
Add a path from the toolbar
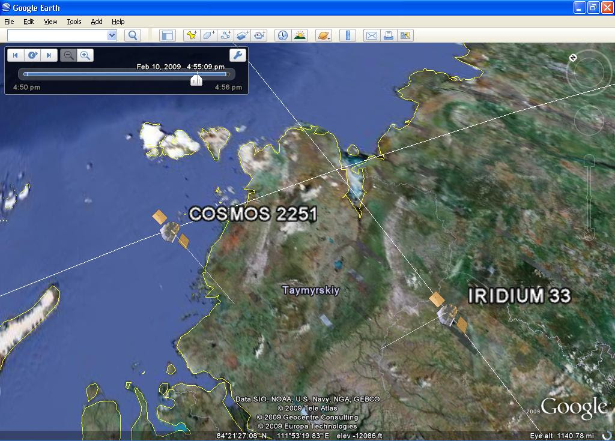click(x=225, y=35)
